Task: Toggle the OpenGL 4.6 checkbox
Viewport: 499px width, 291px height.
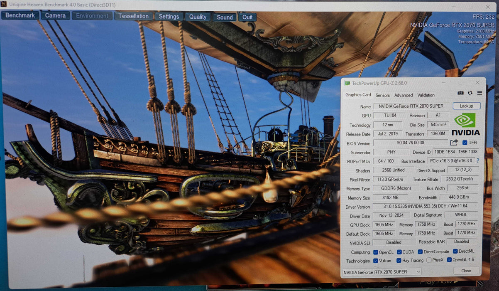Action: pos(449,260)
